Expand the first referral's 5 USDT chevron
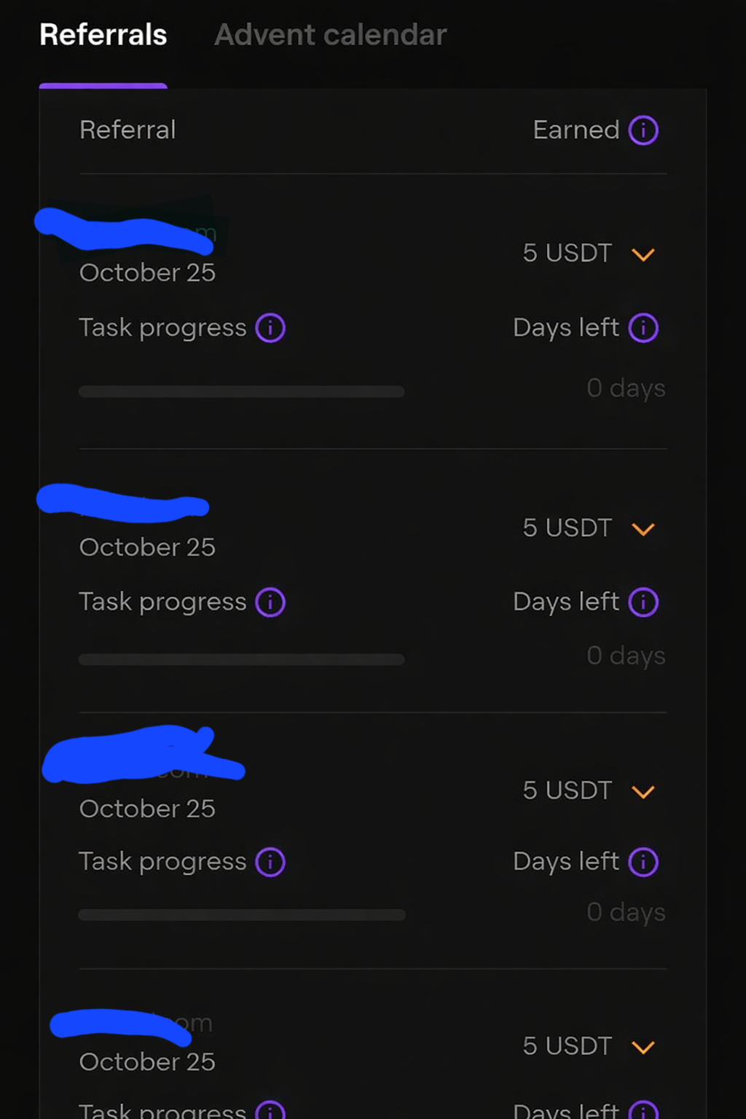 pos(643,254)
